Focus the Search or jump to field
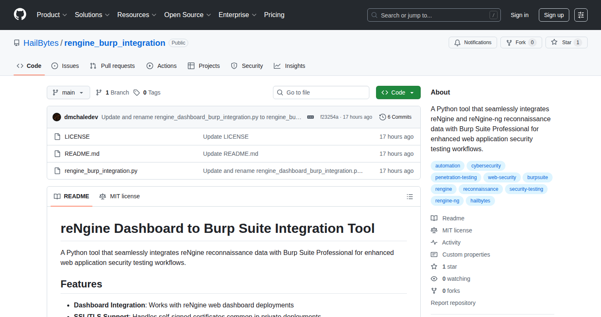The width and height of the screenshot is (601, 317). pyautogui.click(x=434, y=15)
